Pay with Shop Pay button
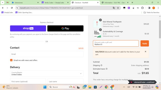161x90 pixels. click(x=28, y=28)
